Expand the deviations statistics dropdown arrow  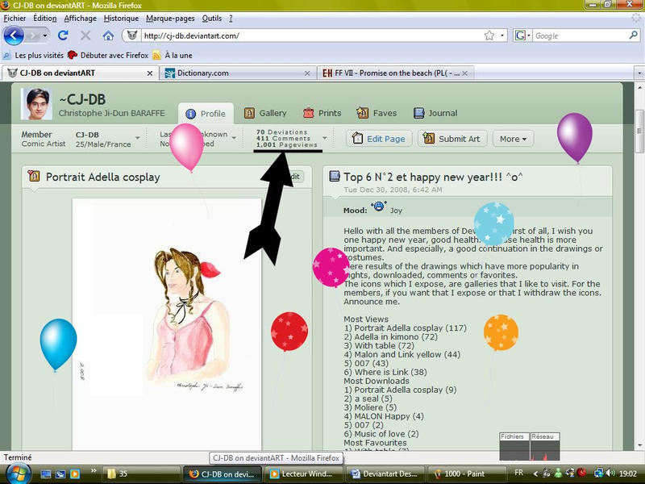coord(325,138)
